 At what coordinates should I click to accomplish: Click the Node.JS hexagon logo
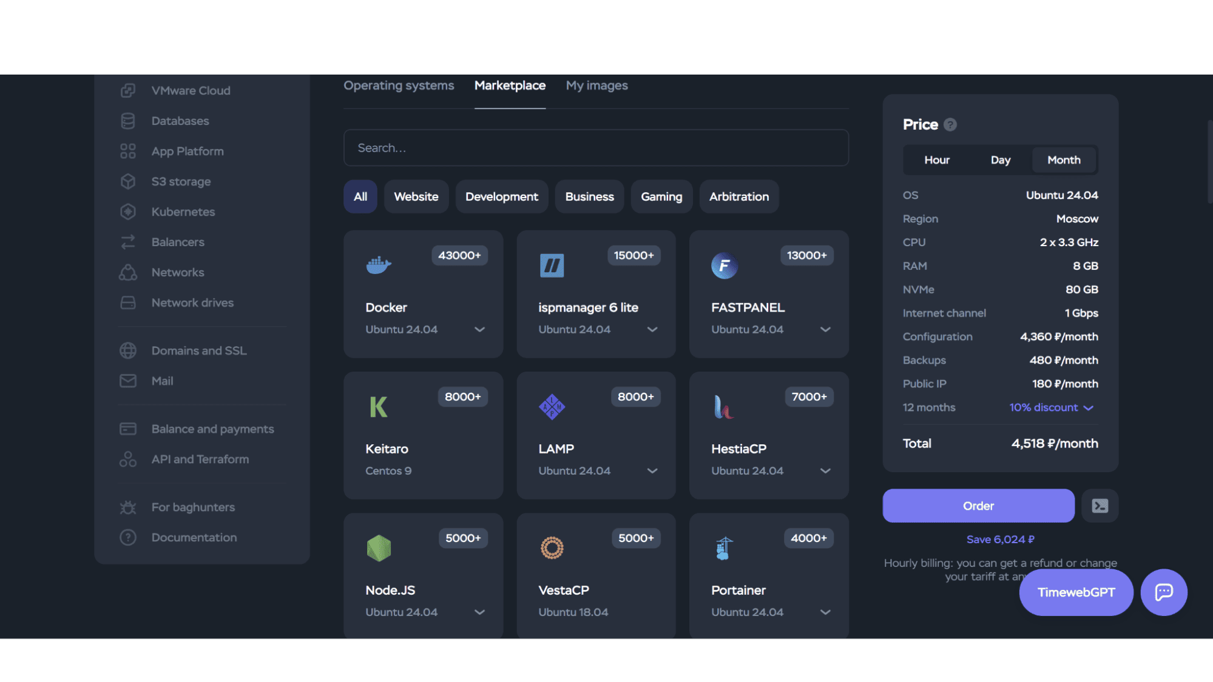click(379, 548)
